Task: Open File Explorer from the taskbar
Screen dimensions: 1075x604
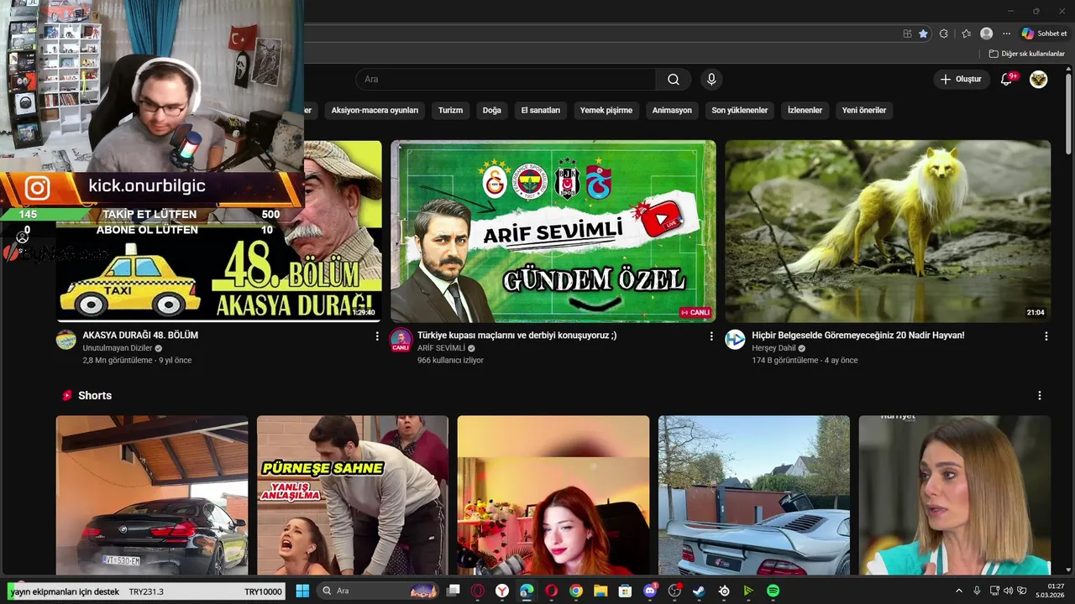Action: (x=600, y=591)
